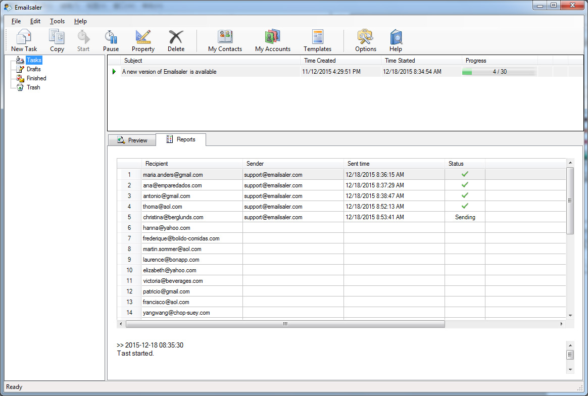The height and width of the screenshot is (396, 588).
Task: Sort by Recipient column header
Action: [x=192, y=164]
